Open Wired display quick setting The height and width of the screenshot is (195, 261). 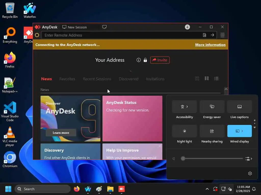[x=239, y=131]
